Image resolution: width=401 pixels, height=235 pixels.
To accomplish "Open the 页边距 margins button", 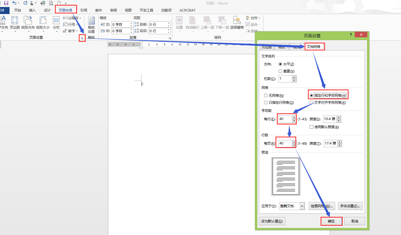I will coord(15,24).
